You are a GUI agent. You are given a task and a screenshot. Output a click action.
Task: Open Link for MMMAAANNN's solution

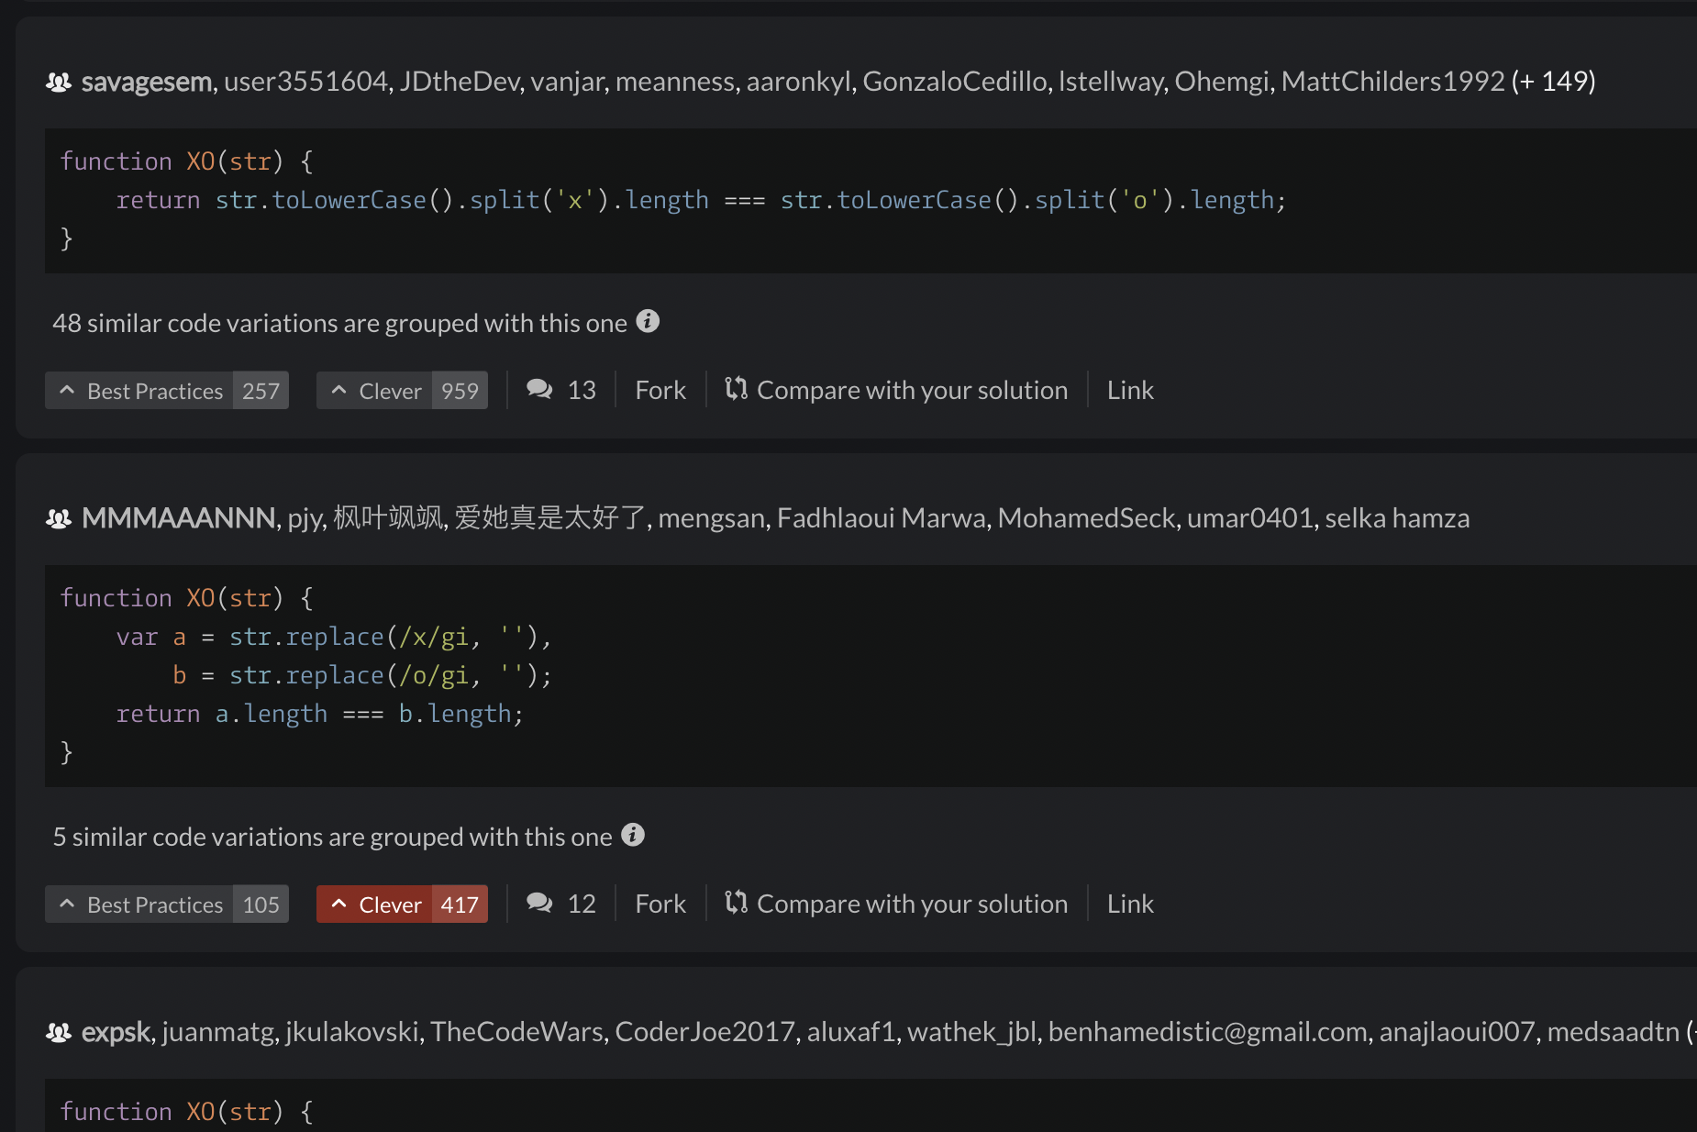[x=1130, y=904]
